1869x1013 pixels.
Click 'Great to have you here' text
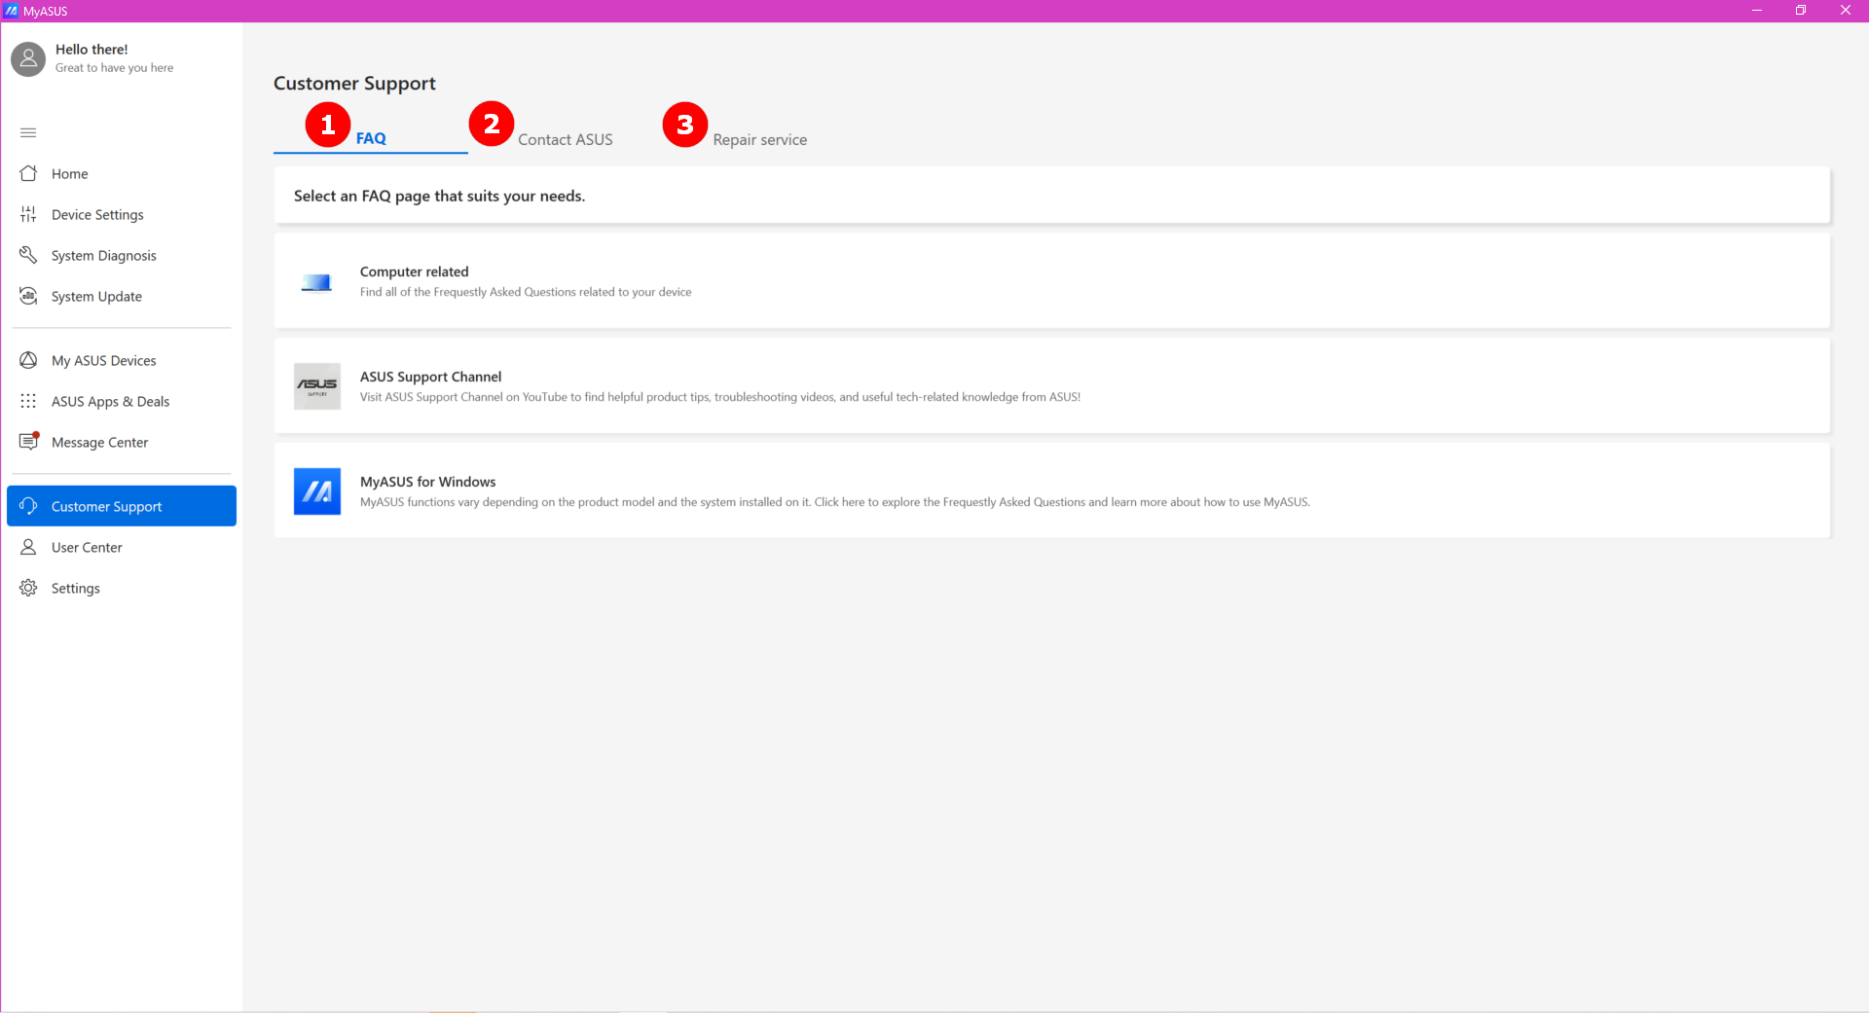pyautogui.click(x=114, y=68)
